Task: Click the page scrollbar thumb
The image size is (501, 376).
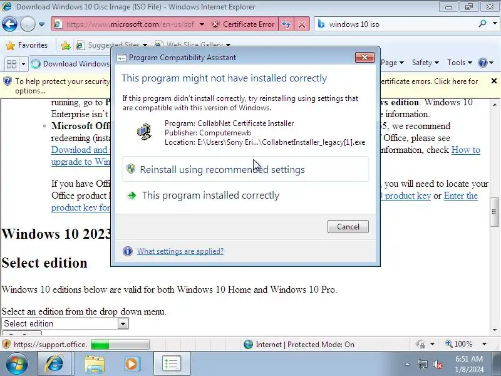Action: [494, 212]
